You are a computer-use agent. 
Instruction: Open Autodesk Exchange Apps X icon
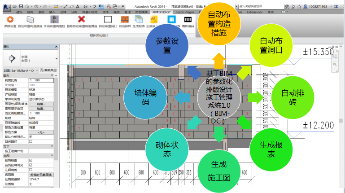pyautogui.click(x=336, y=7)
